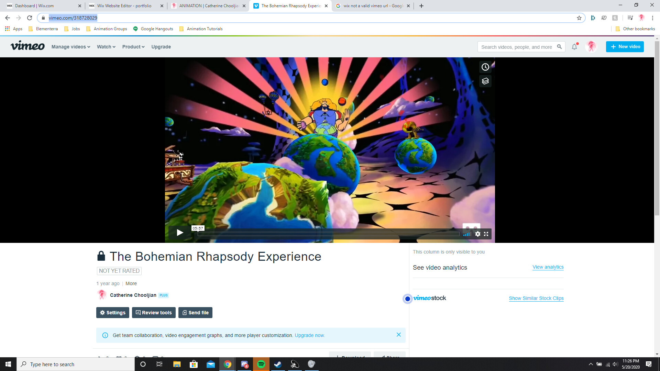Reload the current page
The height and width of the screenshot is (371, 660).
point(30,18)
